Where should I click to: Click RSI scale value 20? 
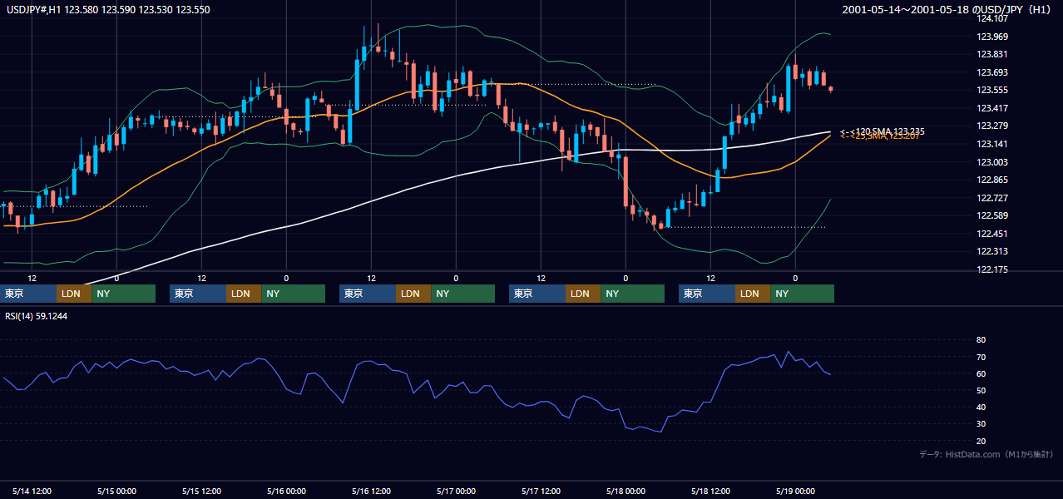[x=981, y=441]
